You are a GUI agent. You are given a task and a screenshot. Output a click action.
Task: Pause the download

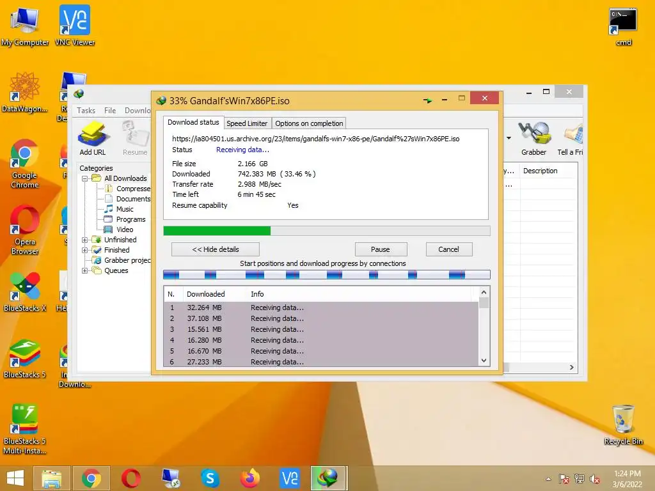pos(381,249)
